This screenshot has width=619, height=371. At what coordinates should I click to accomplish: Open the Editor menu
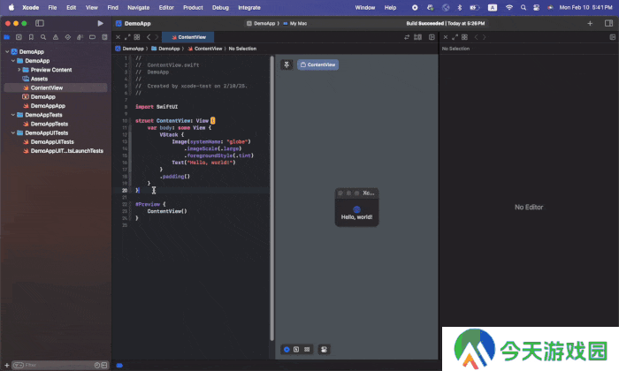coord(166,7)
